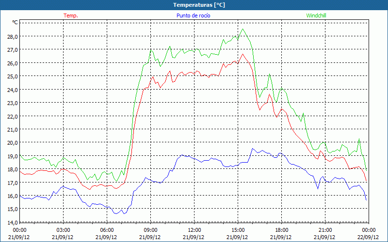Click the 15:00 time label

point(237,230)
